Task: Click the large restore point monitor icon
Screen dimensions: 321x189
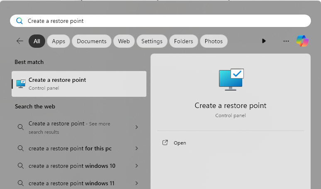Action: tap(231, 79)
